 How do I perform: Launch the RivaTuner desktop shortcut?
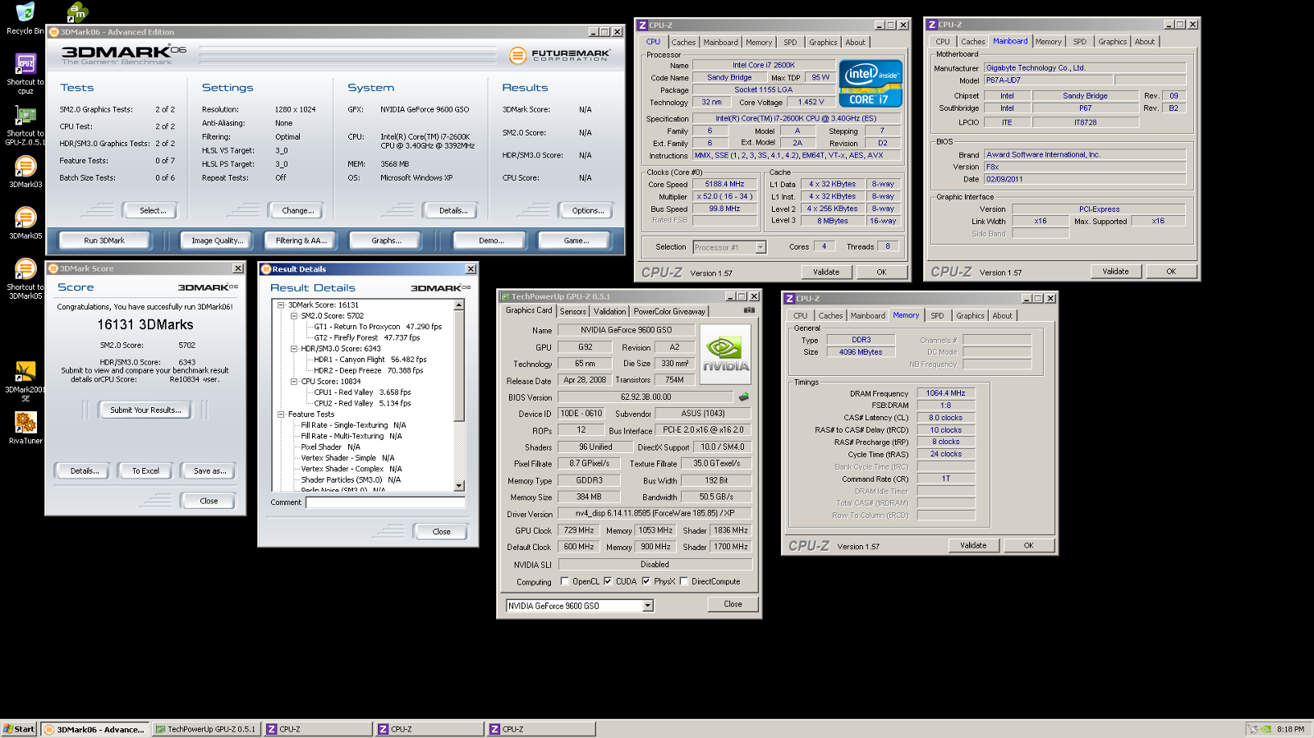(25, 429)
